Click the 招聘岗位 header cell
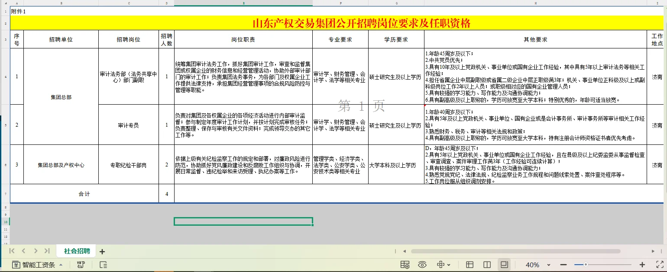Viewport: 667px width, 272px height. point(129,39)
